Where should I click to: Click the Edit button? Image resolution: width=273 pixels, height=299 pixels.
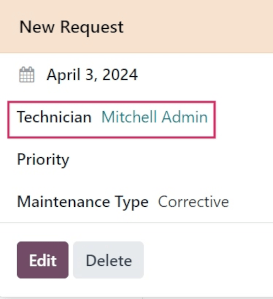click(x=42, y=260)
